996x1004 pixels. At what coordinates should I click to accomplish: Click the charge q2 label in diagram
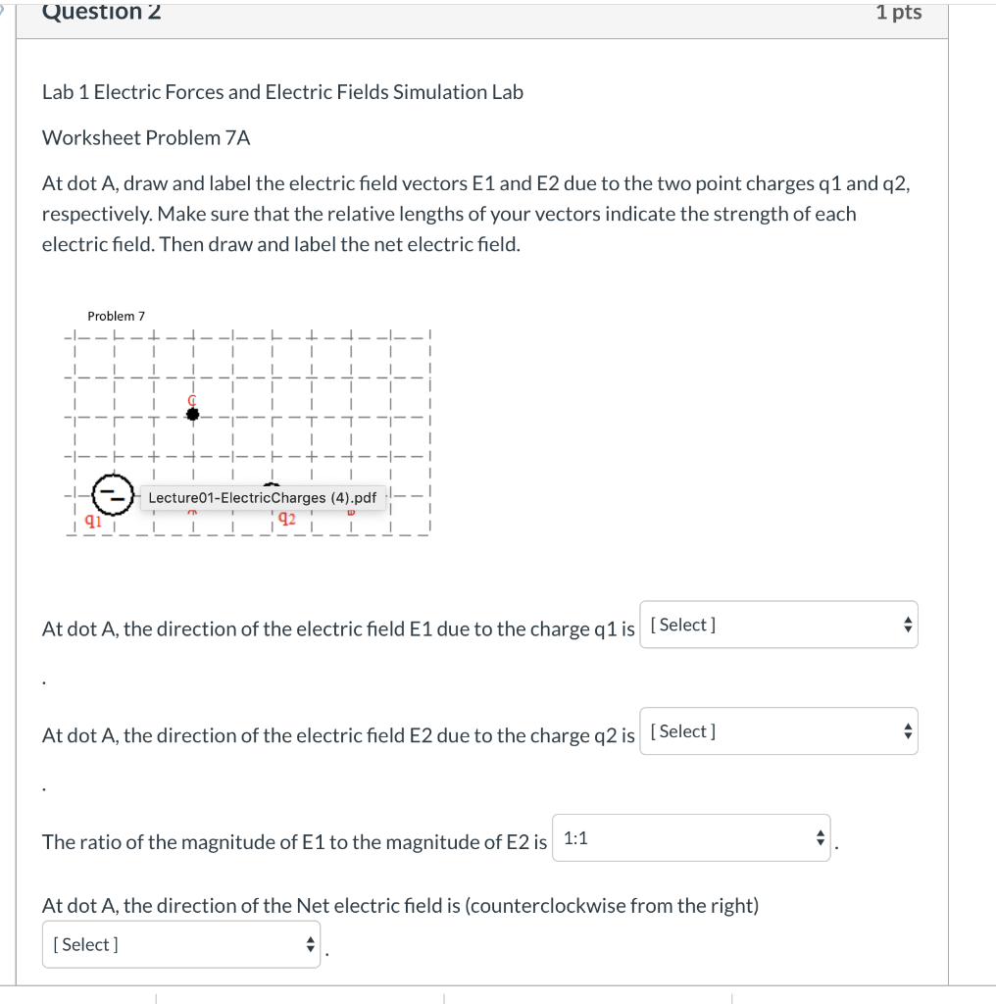pos(286,517)
